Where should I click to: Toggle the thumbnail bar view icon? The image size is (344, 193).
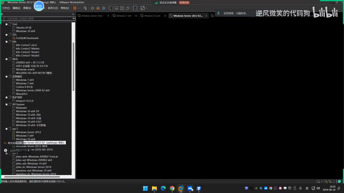tap(116, 8)
